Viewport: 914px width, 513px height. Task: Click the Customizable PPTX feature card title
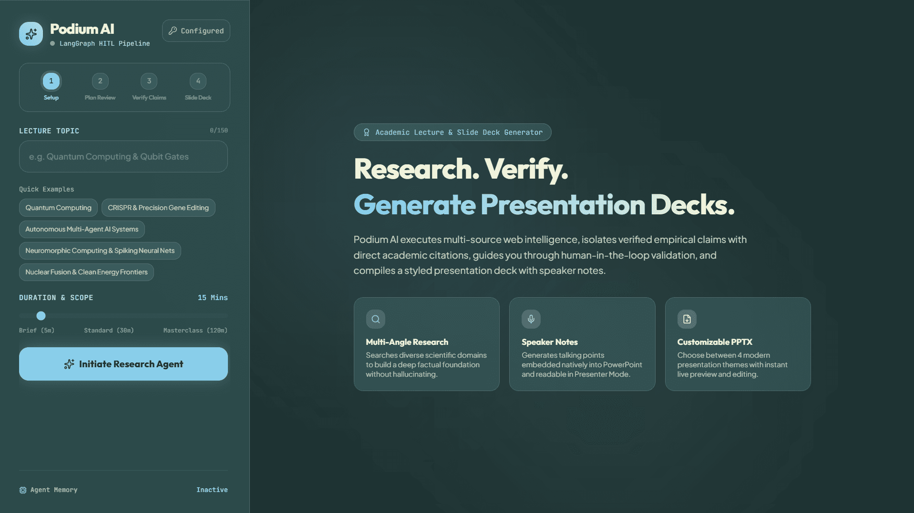tap(715, 342)
